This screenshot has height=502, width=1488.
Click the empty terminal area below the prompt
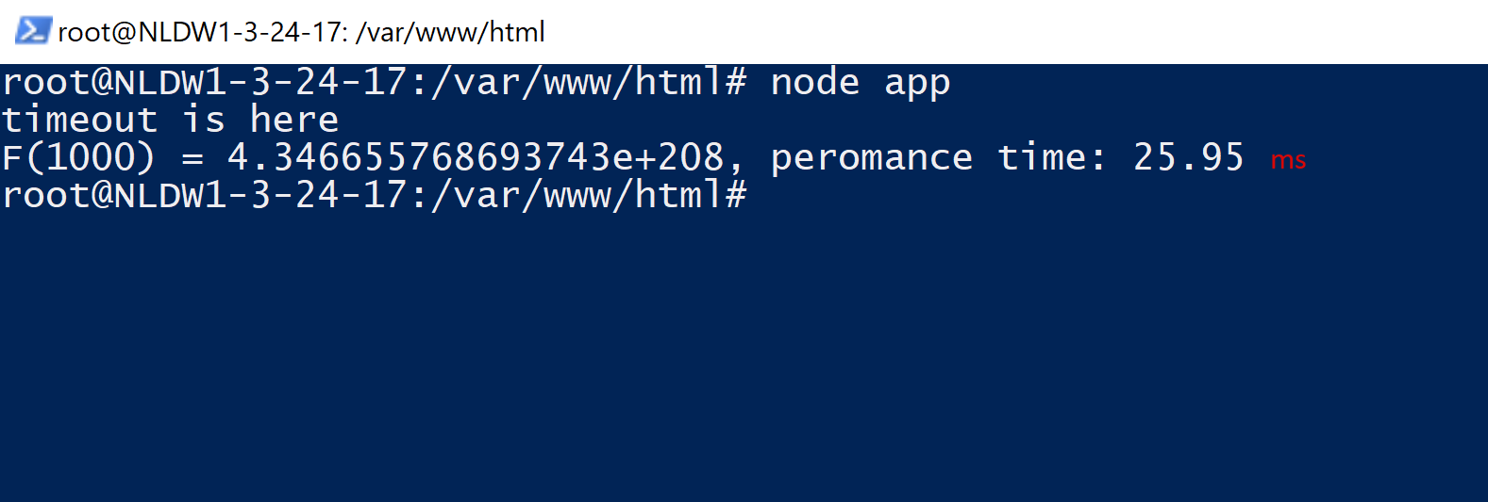point(744,358)
